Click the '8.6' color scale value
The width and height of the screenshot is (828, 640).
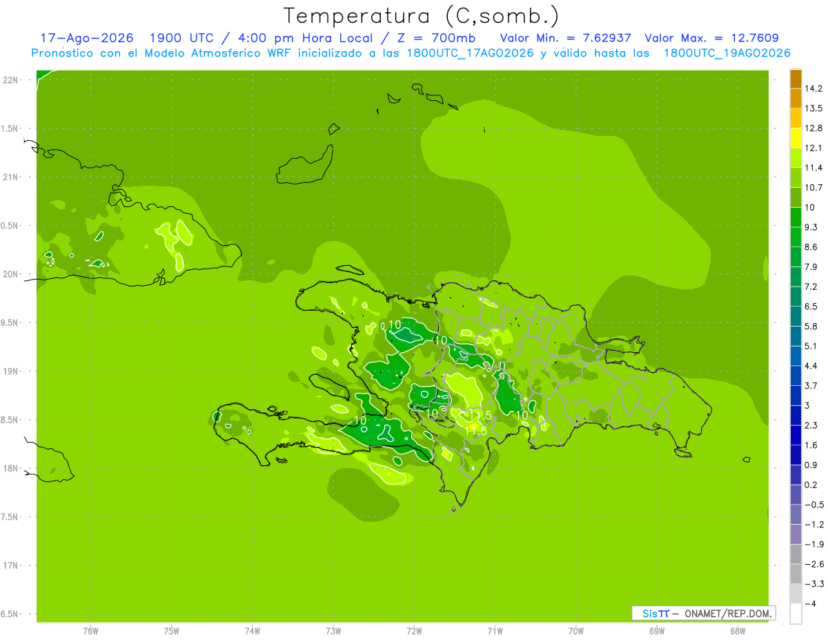pyautogui.click(x=811, y=246)
